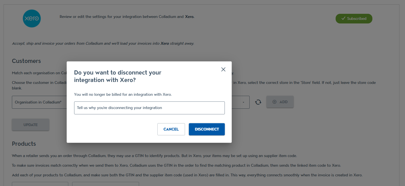Click the round blue Xero logo
Image resolution: width=405 pixels, height=186 pixels.
click(x=32, y=18)
